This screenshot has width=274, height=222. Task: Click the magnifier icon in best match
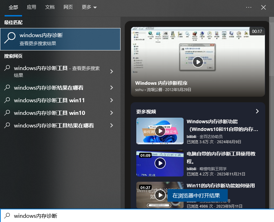pos(10,38)
